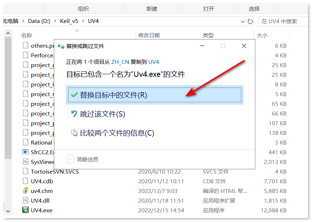Select the UV4.cdb file name
The image size is (312, 222).
pos(42,181)
